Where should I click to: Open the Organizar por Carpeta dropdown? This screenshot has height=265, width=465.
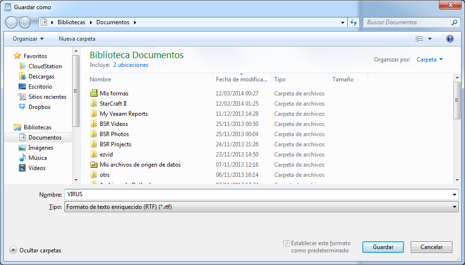click(430, 60)
